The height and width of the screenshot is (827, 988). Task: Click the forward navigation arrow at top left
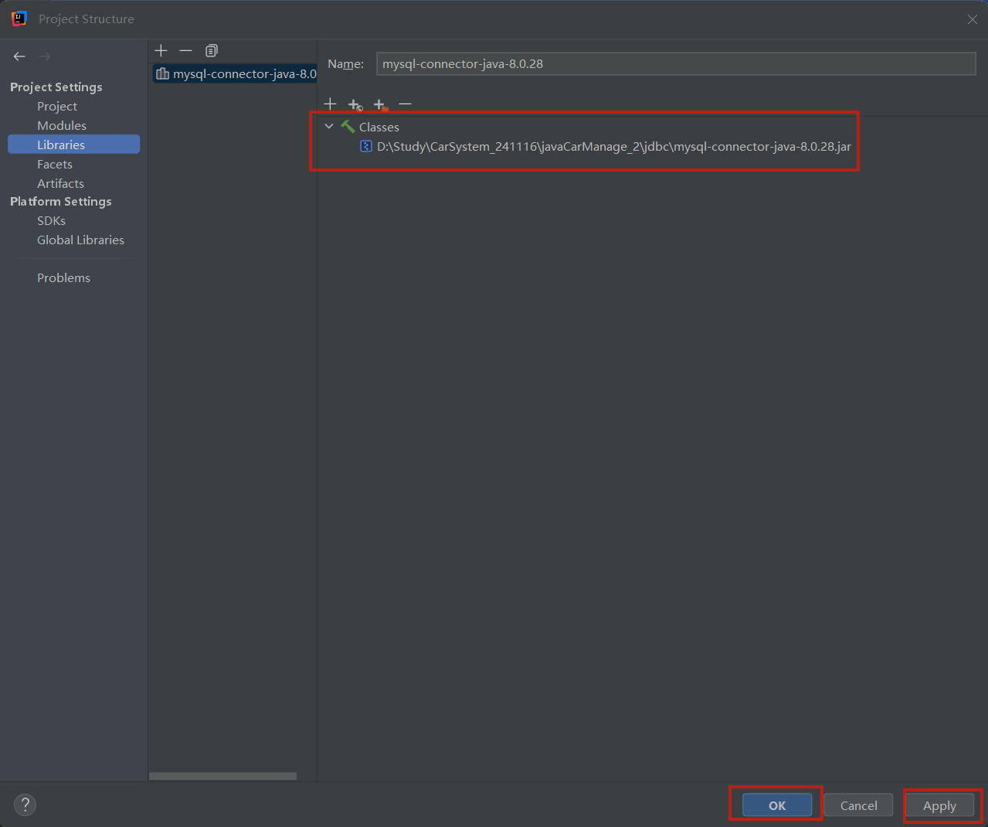44,56
